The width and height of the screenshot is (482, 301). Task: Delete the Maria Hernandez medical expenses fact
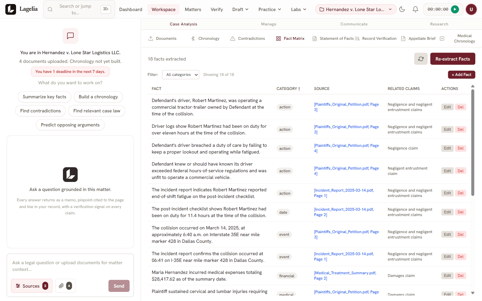[461, 276]
